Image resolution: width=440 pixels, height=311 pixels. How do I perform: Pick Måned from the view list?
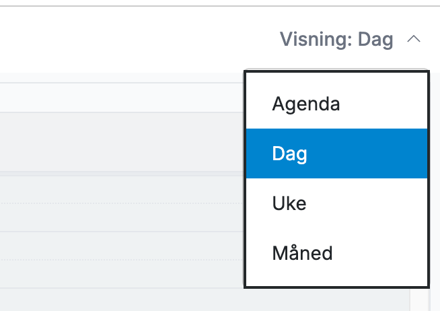coord(337,253)
